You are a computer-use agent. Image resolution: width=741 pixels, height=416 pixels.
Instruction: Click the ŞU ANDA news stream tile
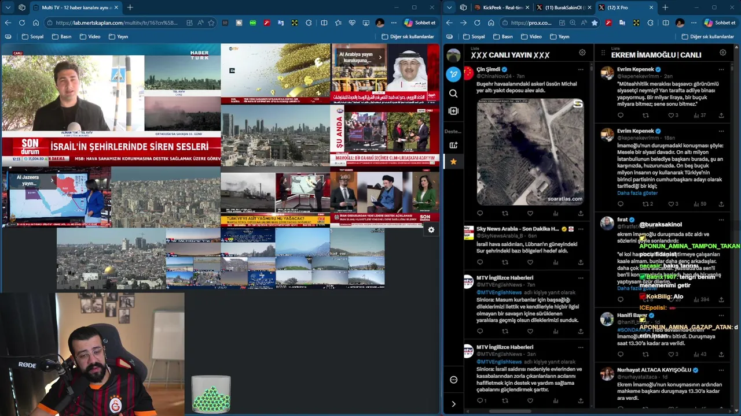click(384, 135)
